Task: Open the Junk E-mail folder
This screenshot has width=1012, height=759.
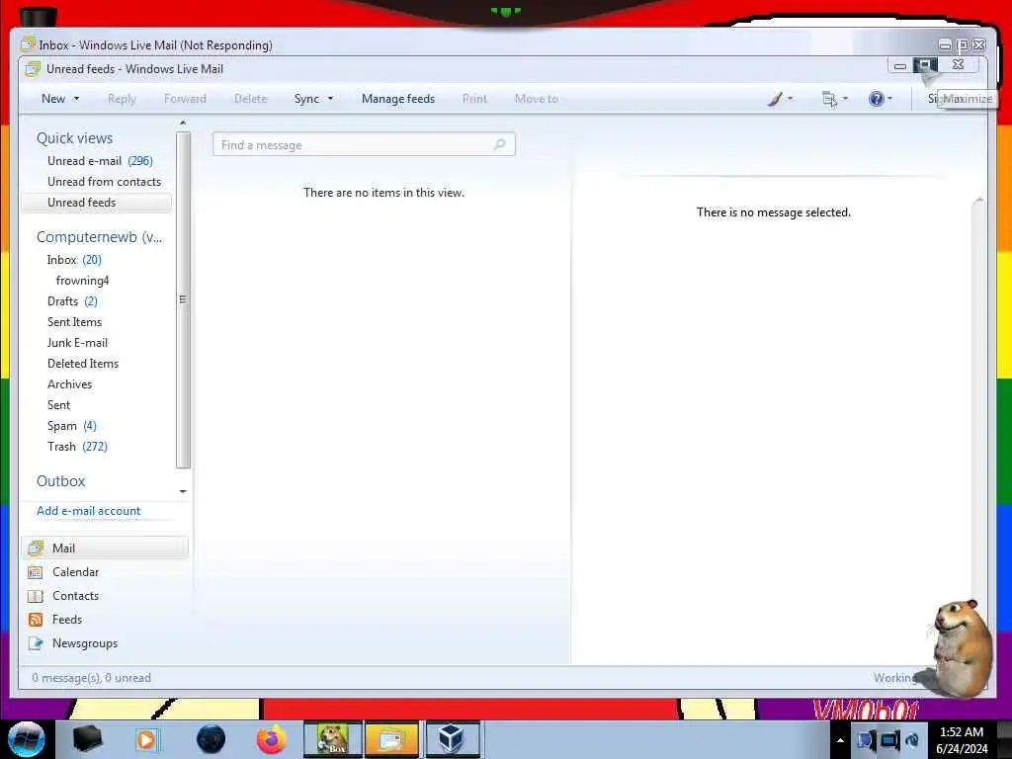Action: tap(77, 343)
